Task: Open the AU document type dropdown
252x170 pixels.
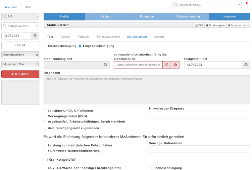Action: point(20,16)
